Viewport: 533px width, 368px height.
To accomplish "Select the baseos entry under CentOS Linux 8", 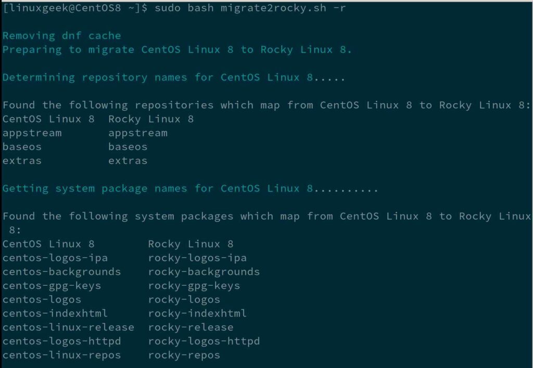I will 22,147.
